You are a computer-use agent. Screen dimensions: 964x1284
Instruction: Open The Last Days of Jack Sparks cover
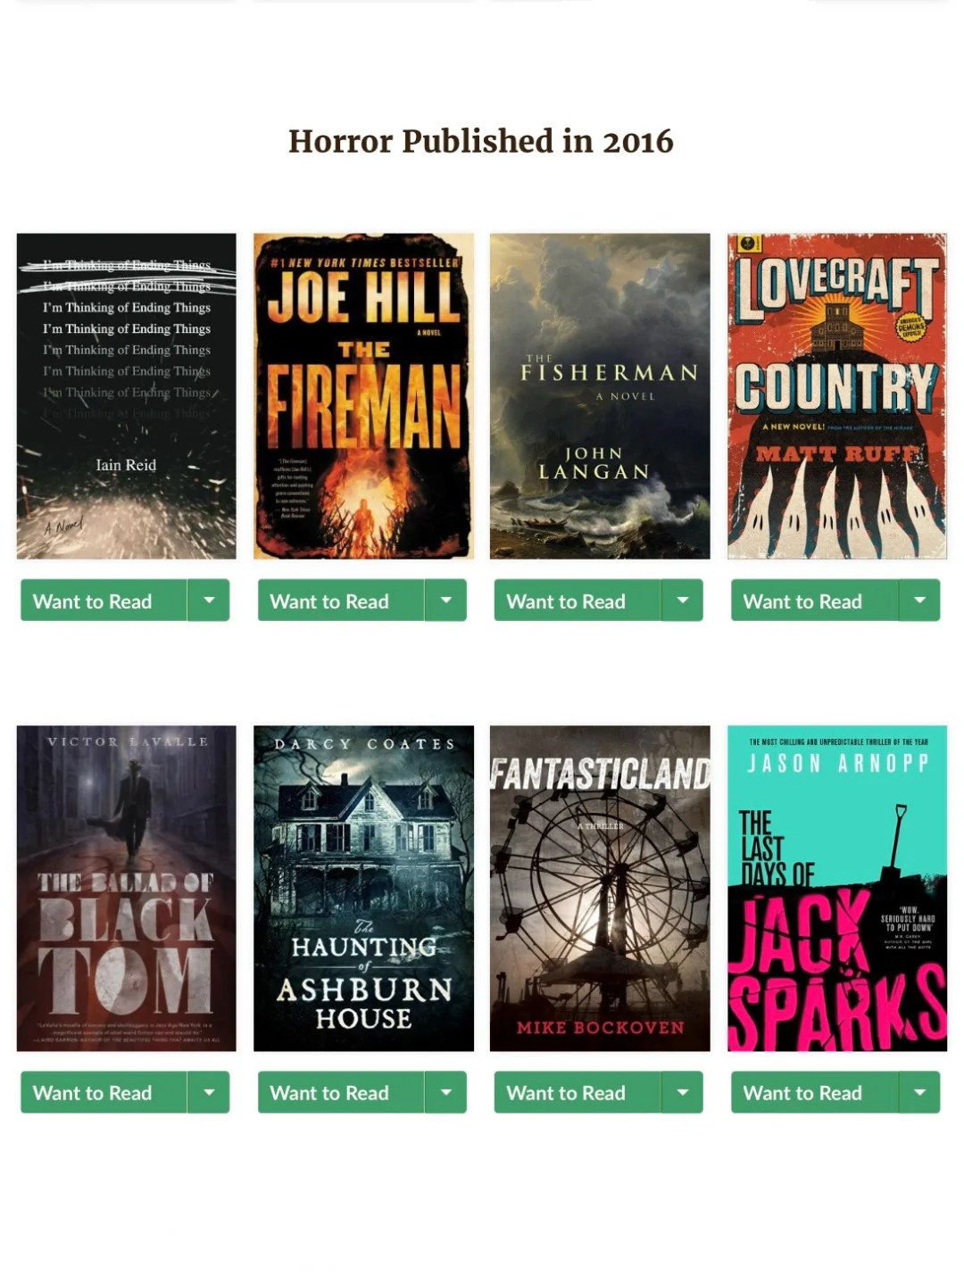pyautogui.click(x=837, y=888)
